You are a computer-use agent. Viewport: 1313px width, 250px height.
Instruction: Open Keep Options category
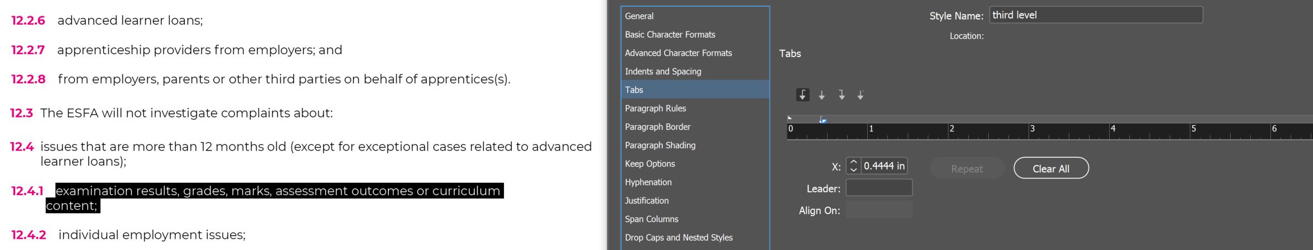click(x=650, y=164)
